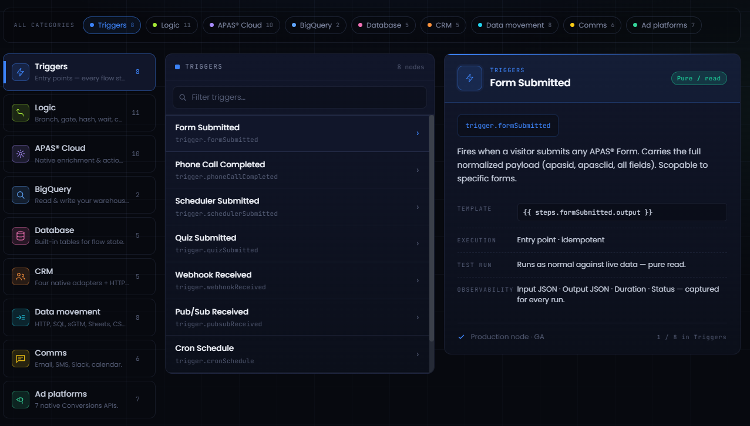Image resolution: width=750 pixels, height=426 pixels.
Task: Click the Production node · GA text
Action: tap(507, 337)
